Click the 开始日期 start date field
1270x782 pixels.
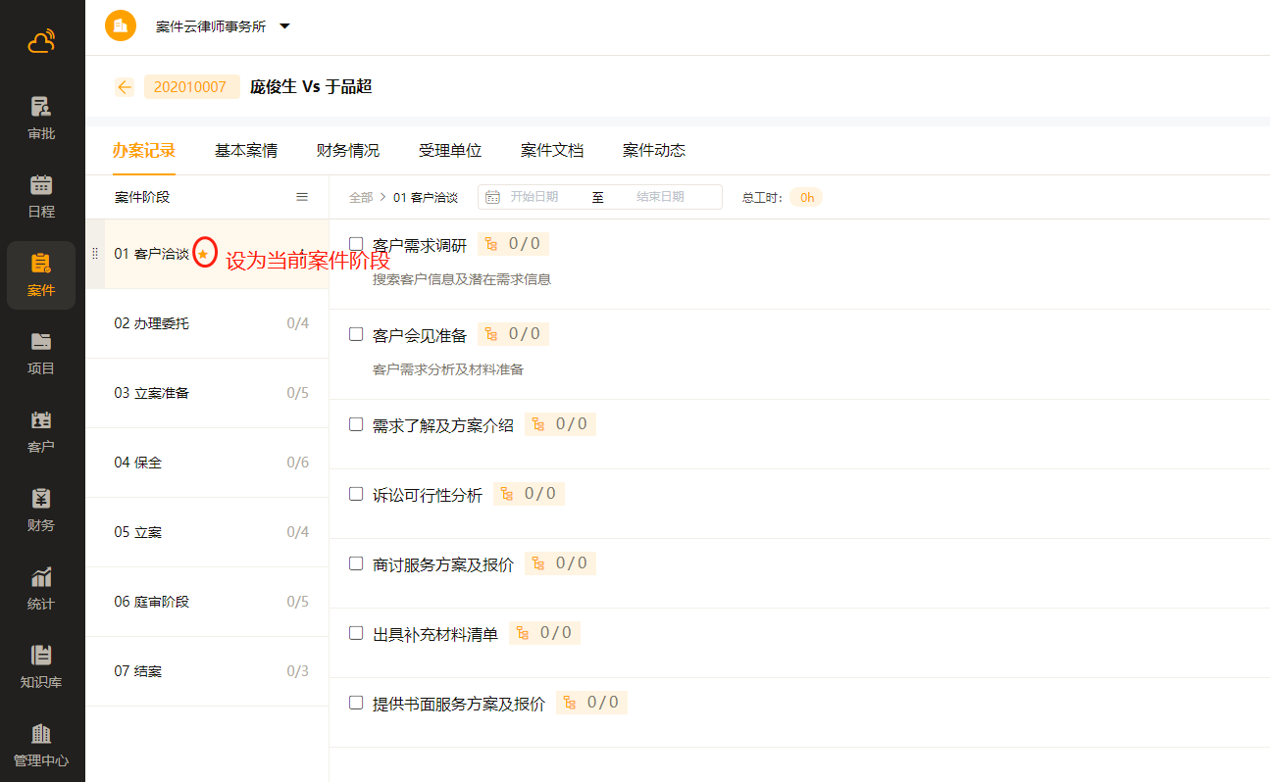coord(534,197)
